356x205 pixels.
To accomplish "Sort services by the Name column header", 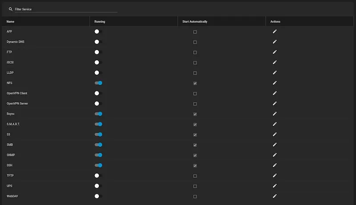I will pos(10,21).
